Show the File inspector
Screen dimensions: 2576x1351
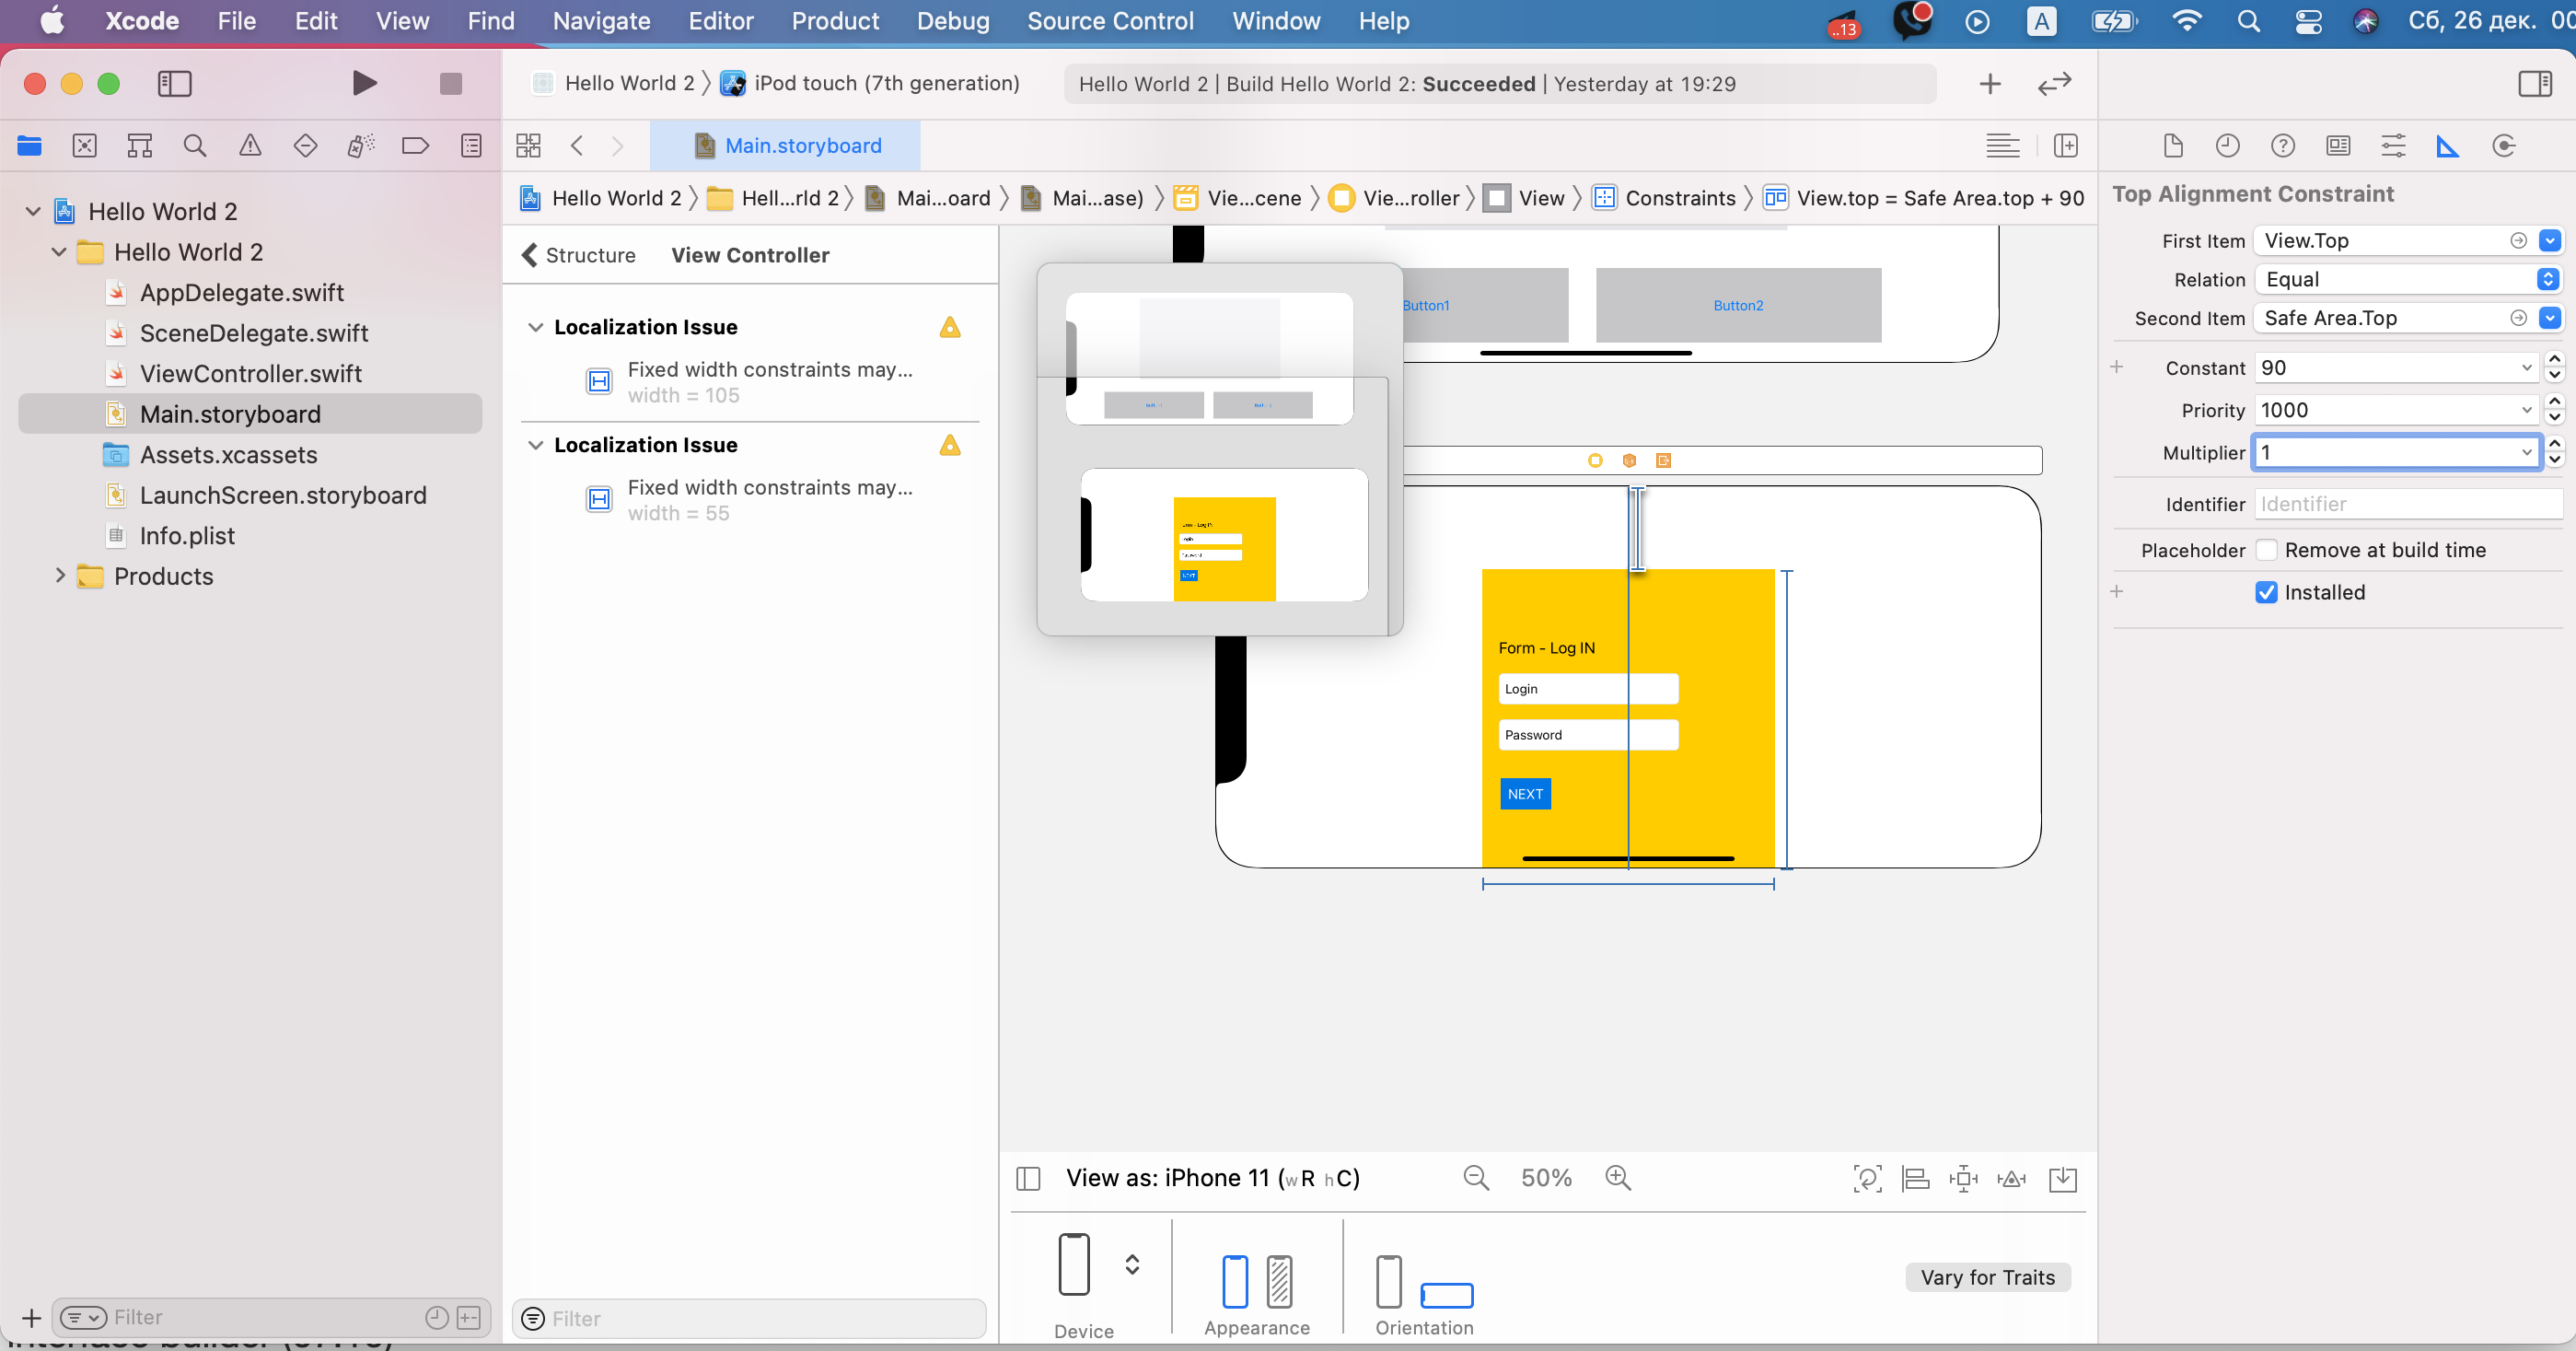tap(2173, 146)
